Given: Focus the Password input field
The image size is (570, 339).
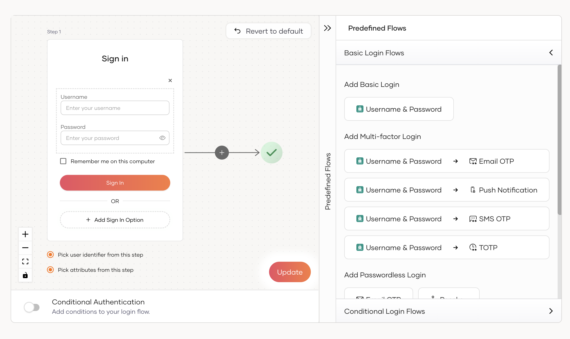Looking at the screenshot, I should (115, 138).
